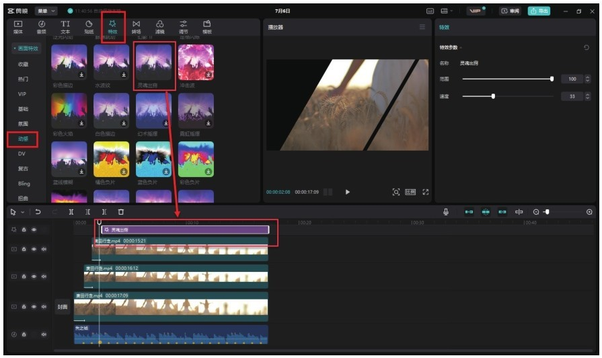Open the 贴纸 stickers panel
This screenshot has width=602, height=358.
click(89, 27)
